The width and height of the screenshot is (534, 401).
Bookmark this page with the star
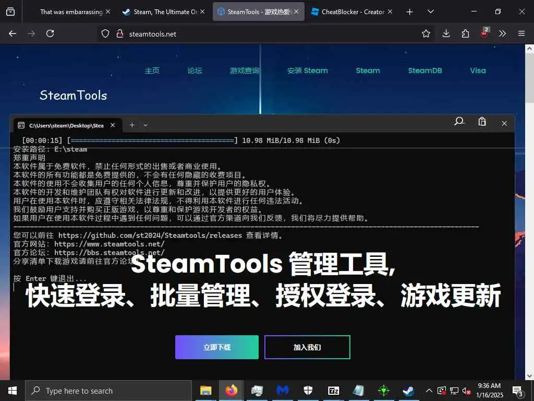click(426, 33)
